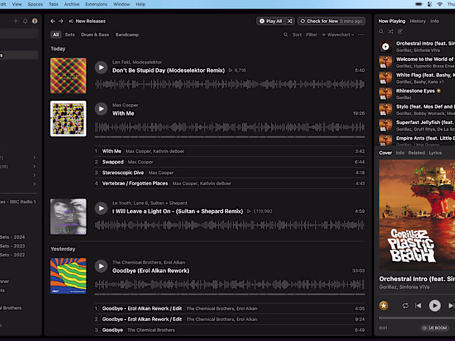The width and height of the screenshot is (455, 341).
Task: Open the Wavechart view dropdown
Action: tap(338, 34)
